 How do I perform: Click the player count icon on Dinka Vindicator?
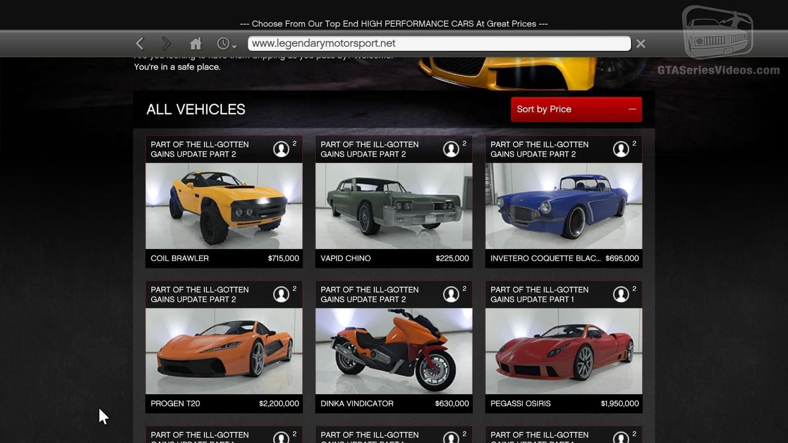(451, 294)
